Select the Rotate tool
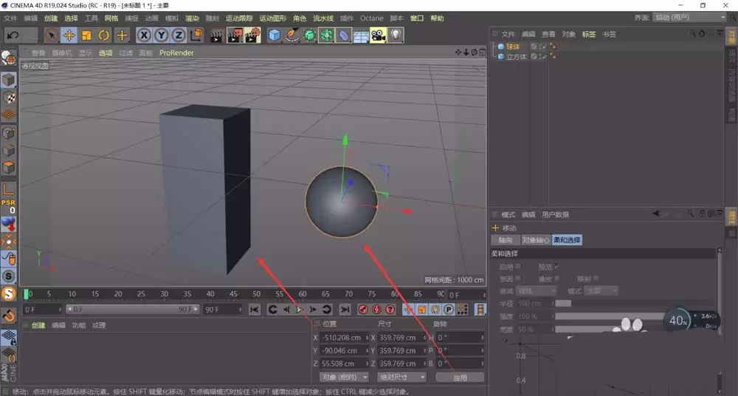Viewport: 738px width, 396px height. tap(104, 35)
